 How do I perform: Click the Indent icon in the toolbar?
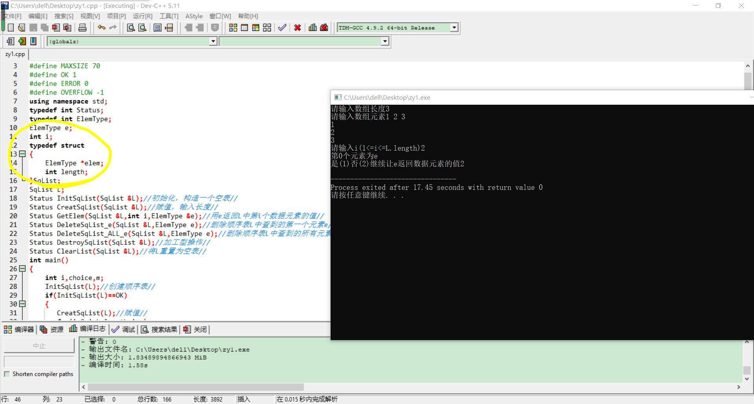pyautogui.click(x=188, y=27)
